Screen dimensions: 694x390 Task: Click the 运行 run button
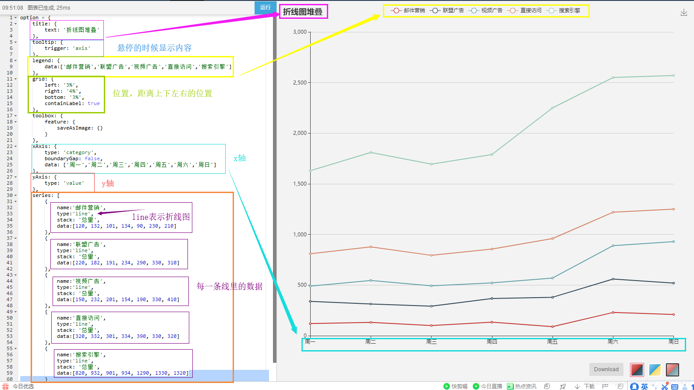click(x=265, y=7)
